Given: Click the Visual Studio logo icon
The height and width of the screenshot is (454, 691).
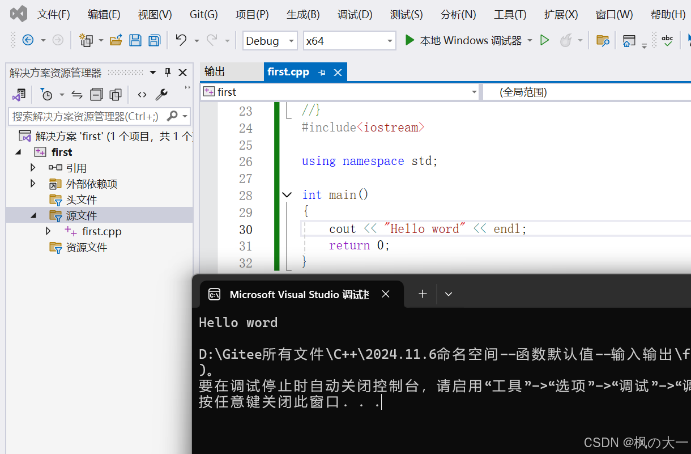Looking at the screenshot, I should click(19, 14).
